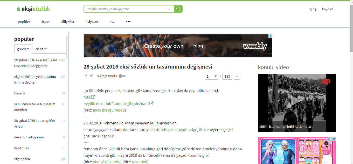The height and width of the screenshot is (164, 353).
Task: Open the kanzuk topic in sidebar
Action: (x=20, y=93)
